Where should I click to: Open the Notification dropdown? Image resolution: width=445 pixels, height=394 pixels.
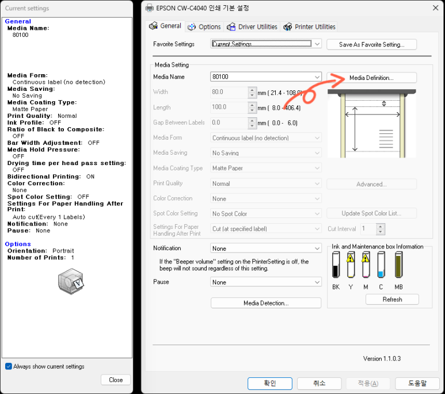(266, 248)
